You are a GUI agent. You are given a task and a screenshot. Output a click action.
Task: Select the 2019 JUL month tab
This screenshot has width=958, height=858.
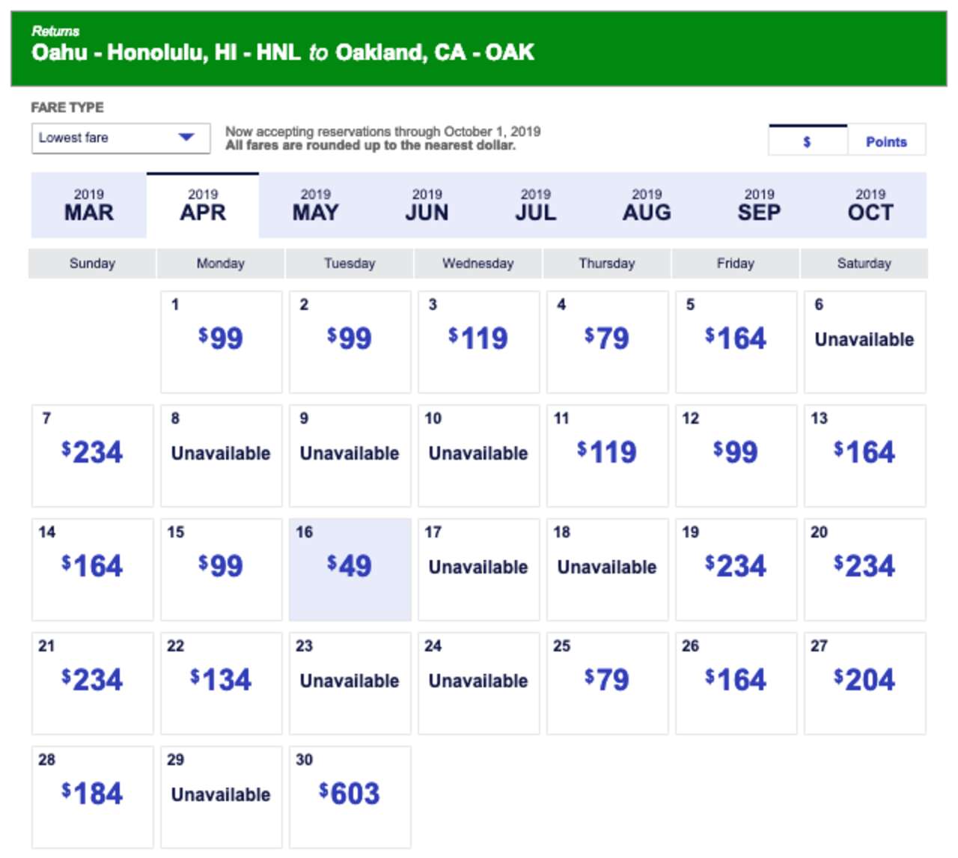[536, 205]
